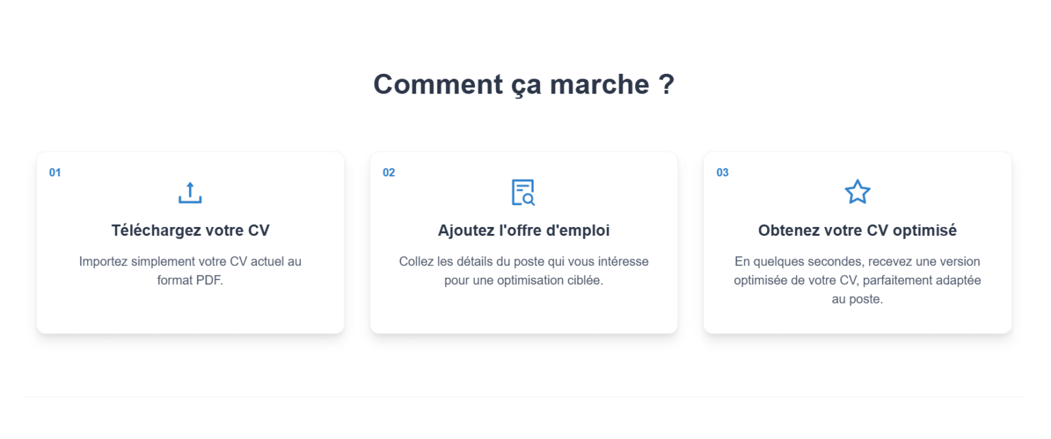Open 'Téléchargez votre CV' link
1051x439 pixels.
click(190, 230)
